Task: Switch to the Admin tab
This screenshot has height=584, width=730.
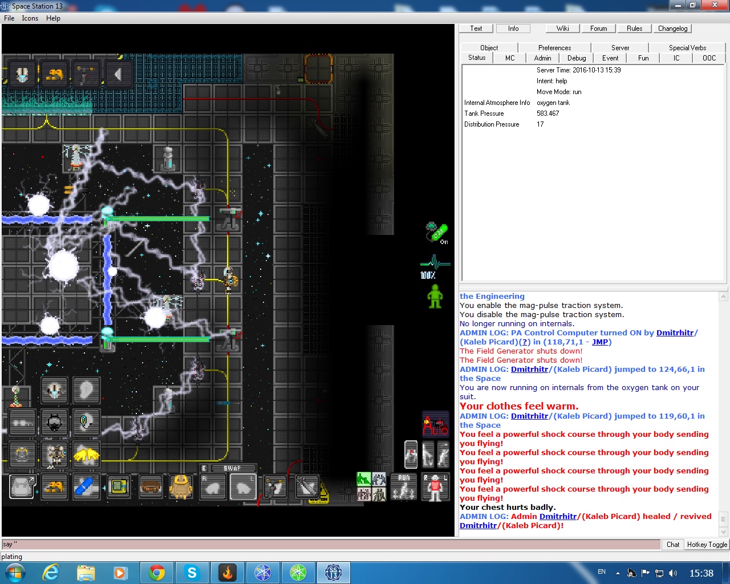Action: pyautogui.click(x=542, y=58)
